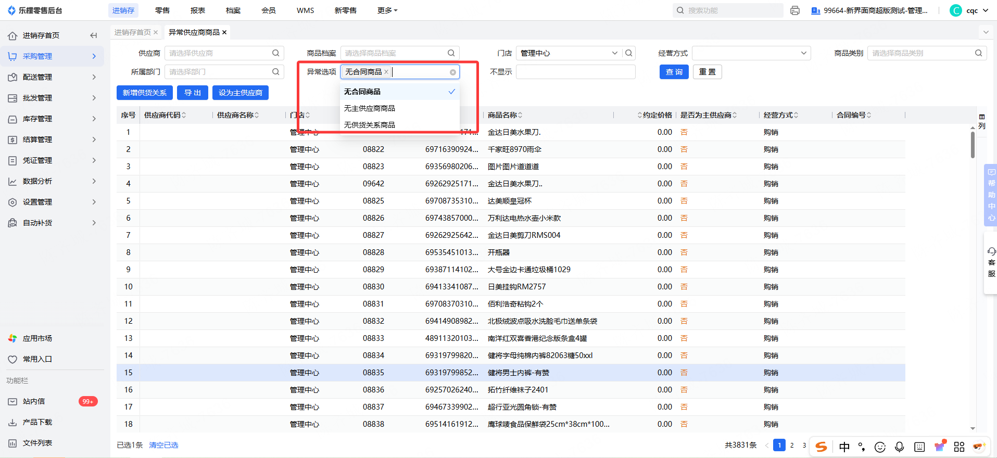Click the search icon in 商品类别 field
This screenshot has width=997, height=458.
click(978, 53)
